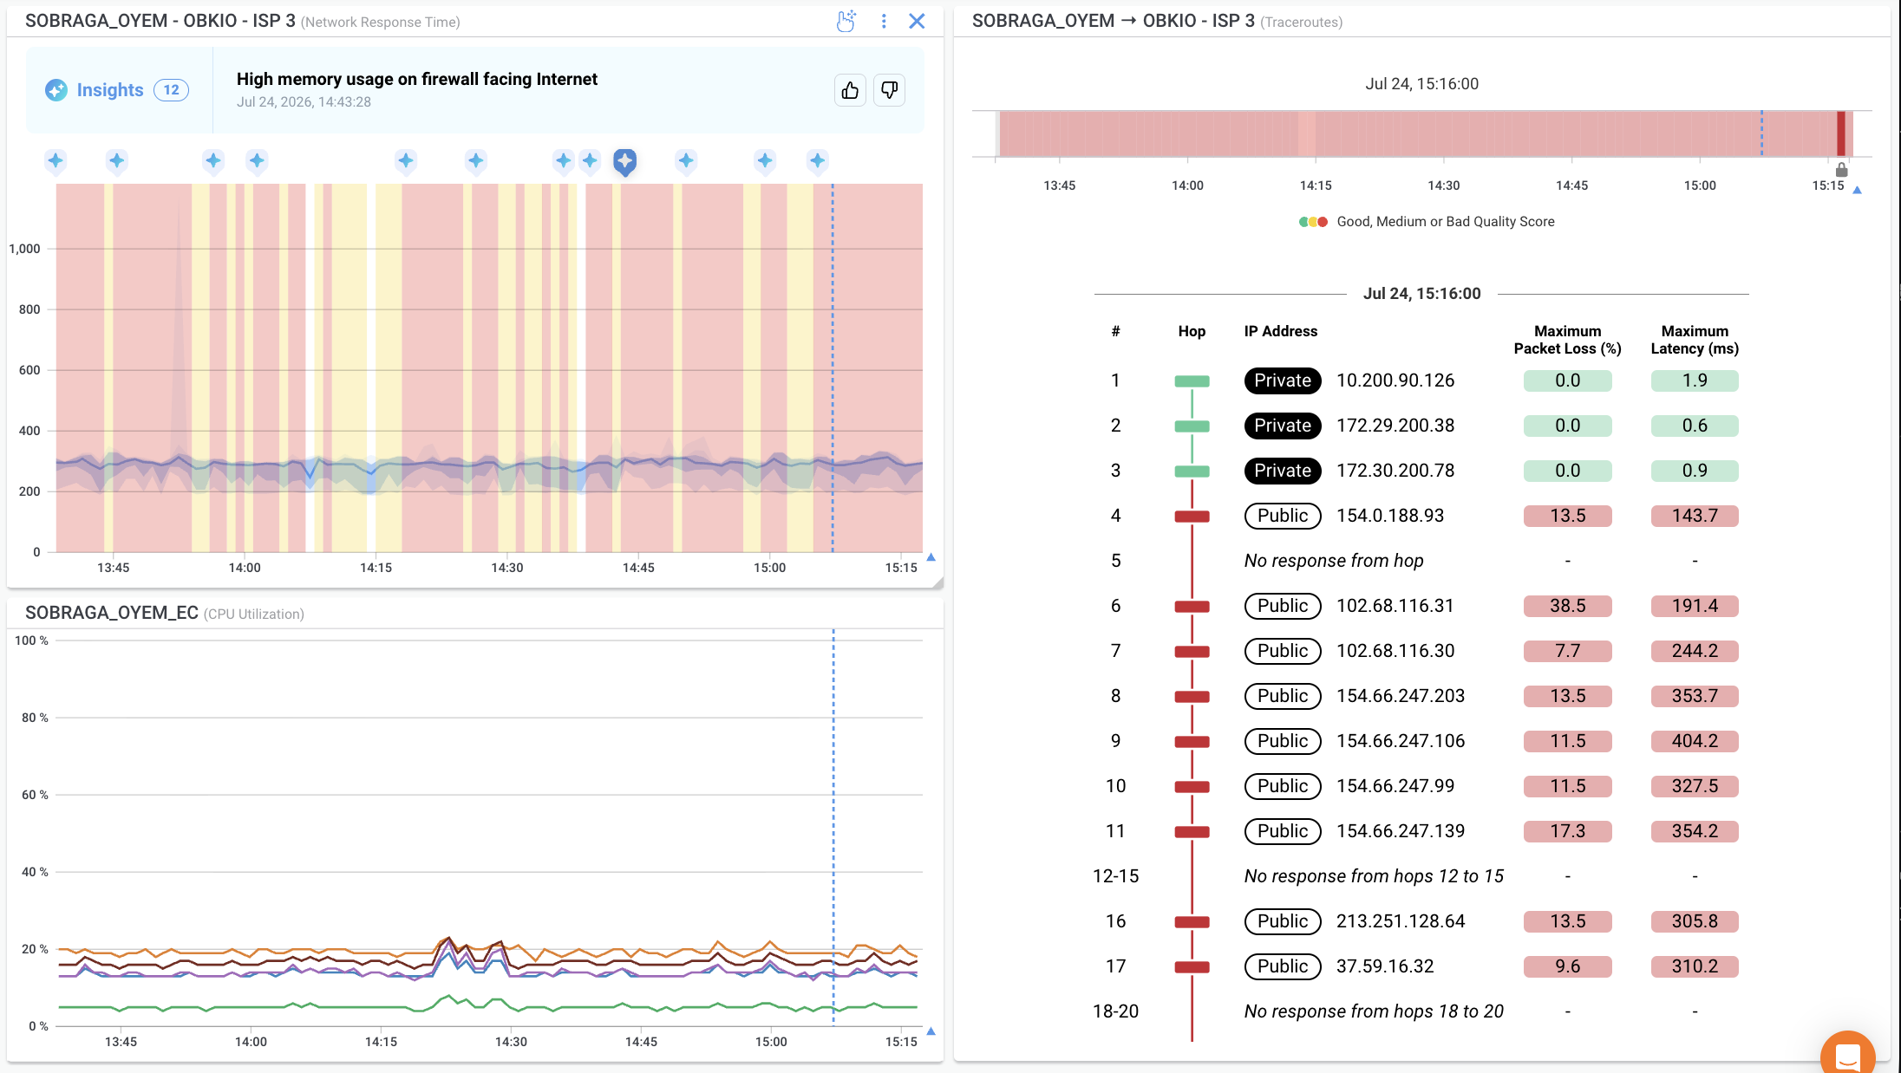Click hop 1 green marker

click(1192, 381)
